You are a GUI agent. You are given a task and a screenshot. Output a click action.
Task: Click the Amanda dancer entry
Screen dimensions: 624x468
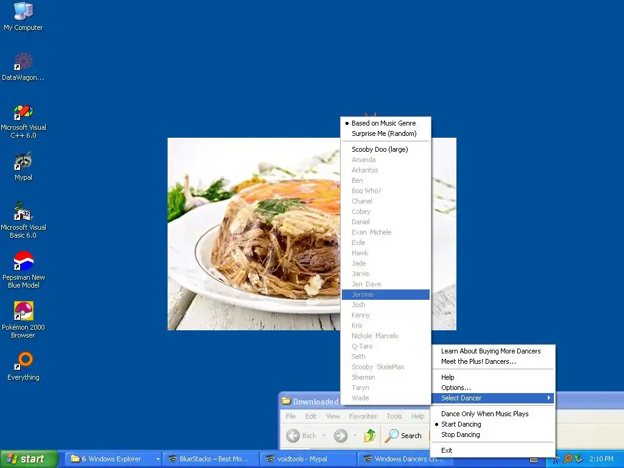(386, 160)
